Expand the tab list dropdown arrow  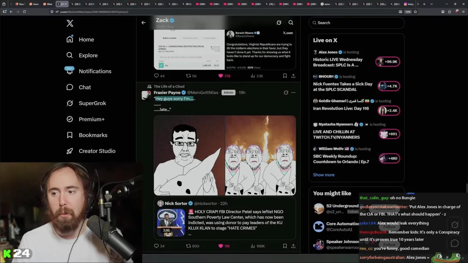coord(431,4)
